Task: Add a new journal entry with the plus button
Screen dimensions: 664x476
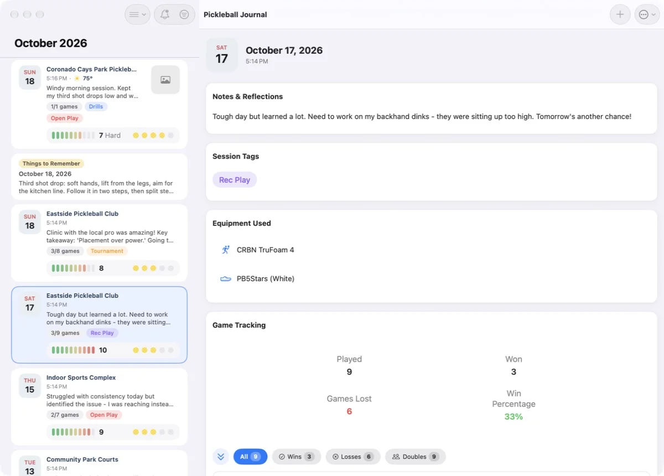Action: (x=620, y=15)
